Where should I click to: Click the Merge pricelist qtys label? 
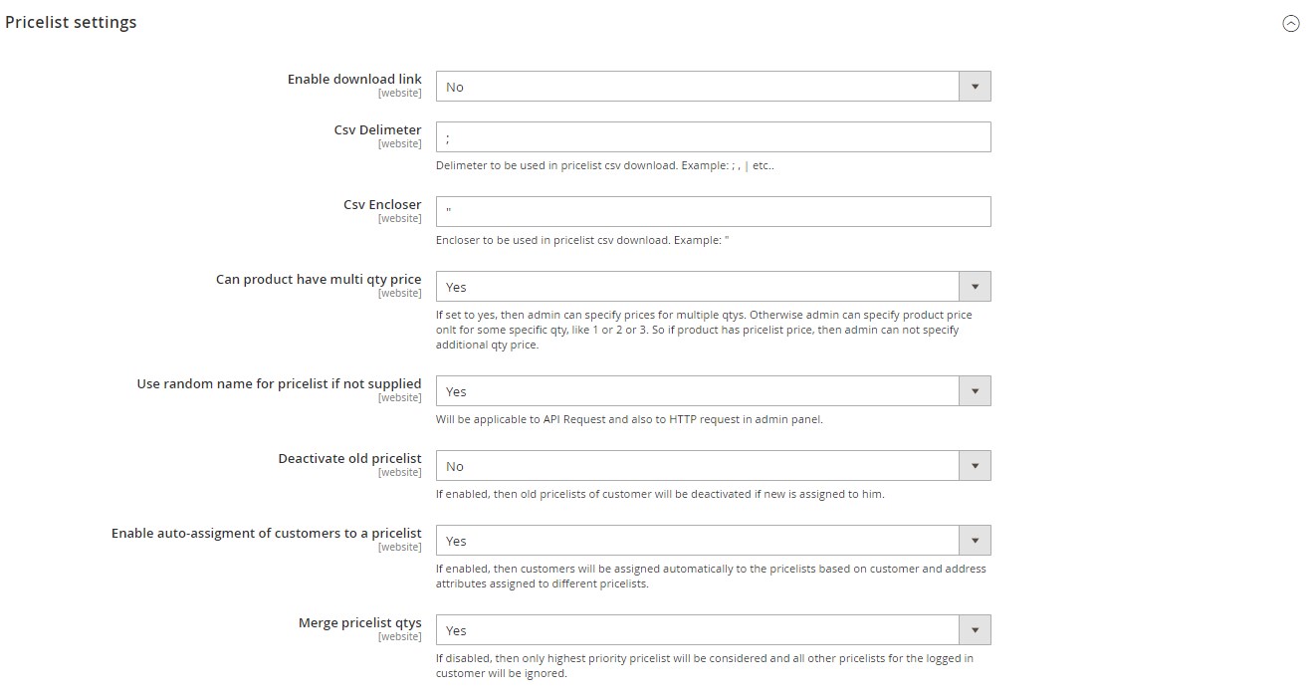coord(359,623)
